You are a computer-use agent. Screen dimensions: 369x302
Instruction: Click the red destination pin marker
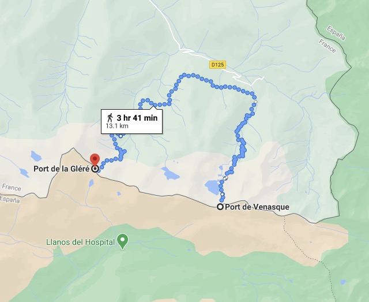(95, 159)
